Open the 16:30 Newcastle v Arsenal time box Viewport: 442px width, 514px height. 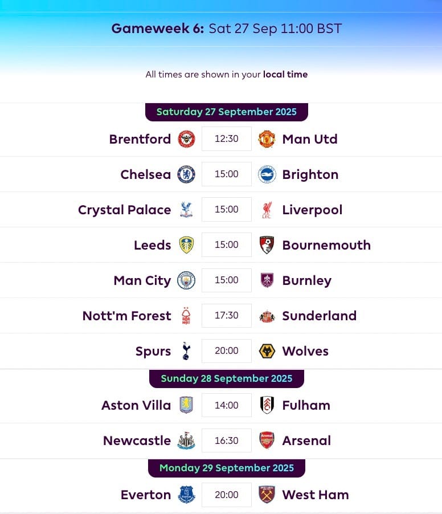pos(226,440)
